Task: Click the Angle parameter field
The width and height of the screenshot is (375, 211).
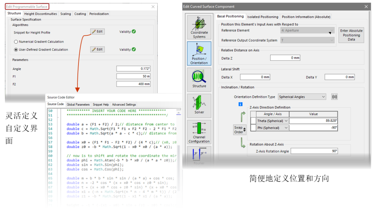Action: click(x=133, y=69)
